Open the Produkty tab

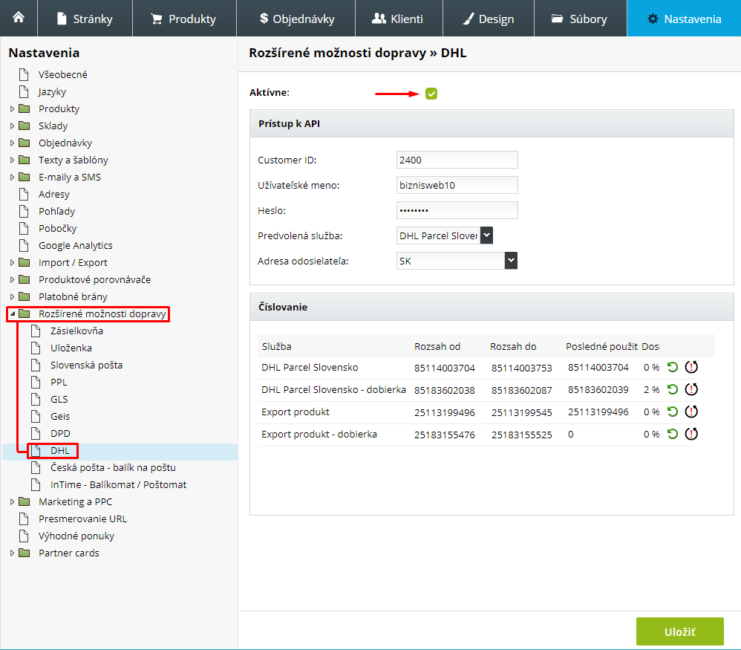pos(184,19)
